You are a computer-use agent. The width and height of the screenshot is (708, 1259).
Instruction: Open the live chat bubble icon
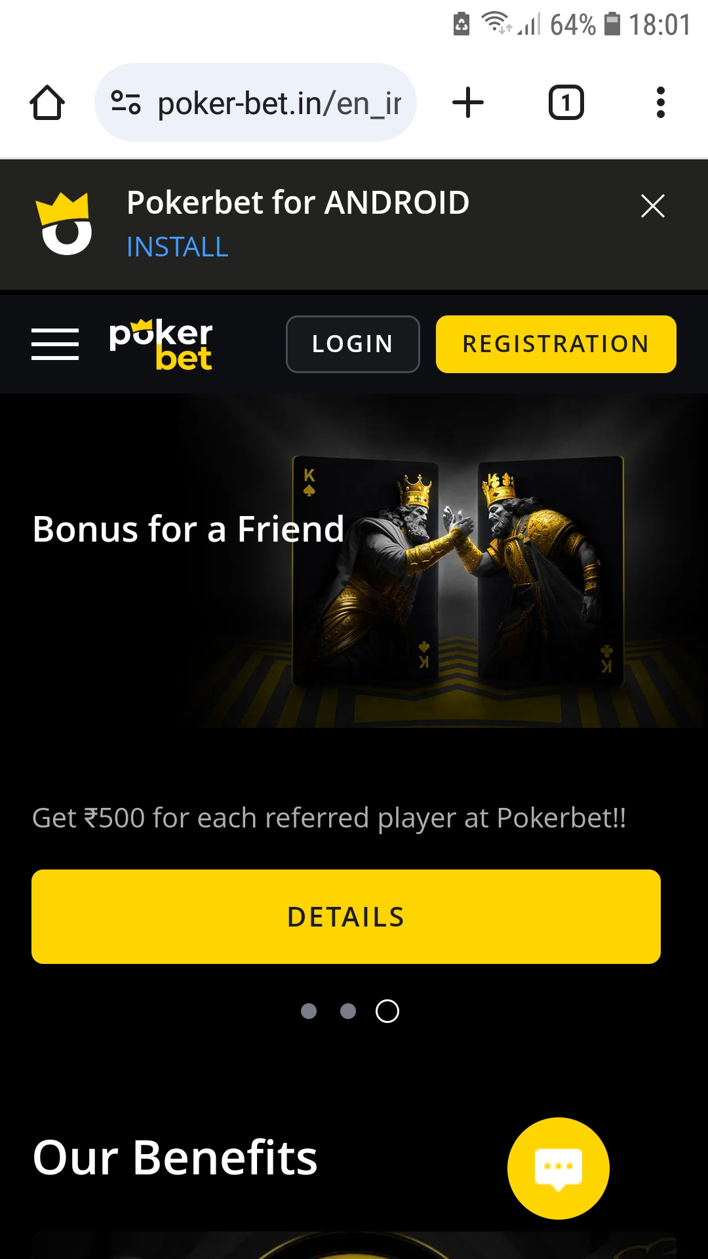[x=559, y=1169]
